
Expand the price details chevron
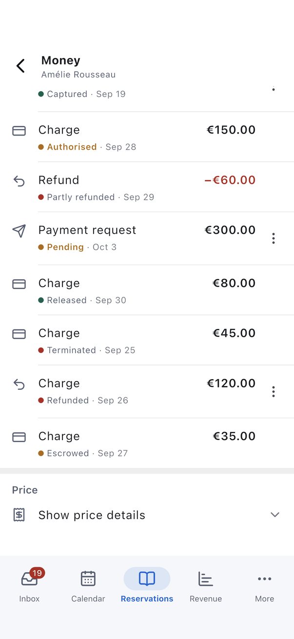point(275,515)
